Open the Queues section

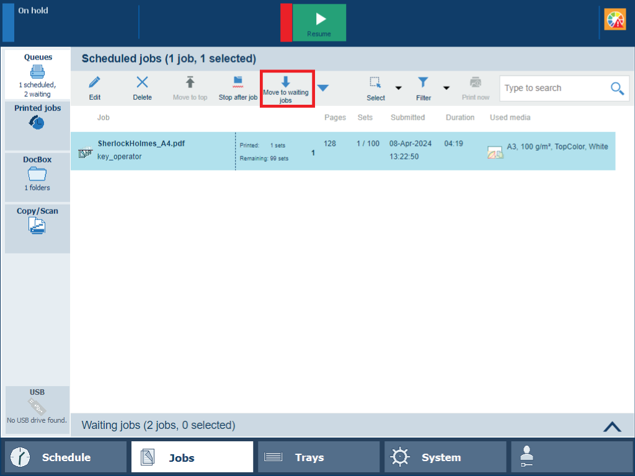[x=38, y=74]
